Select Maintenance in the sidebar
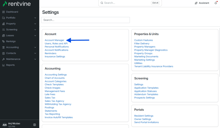Viewport: 220px width, 128px height. pyautogui.click(x=13, y=59)
